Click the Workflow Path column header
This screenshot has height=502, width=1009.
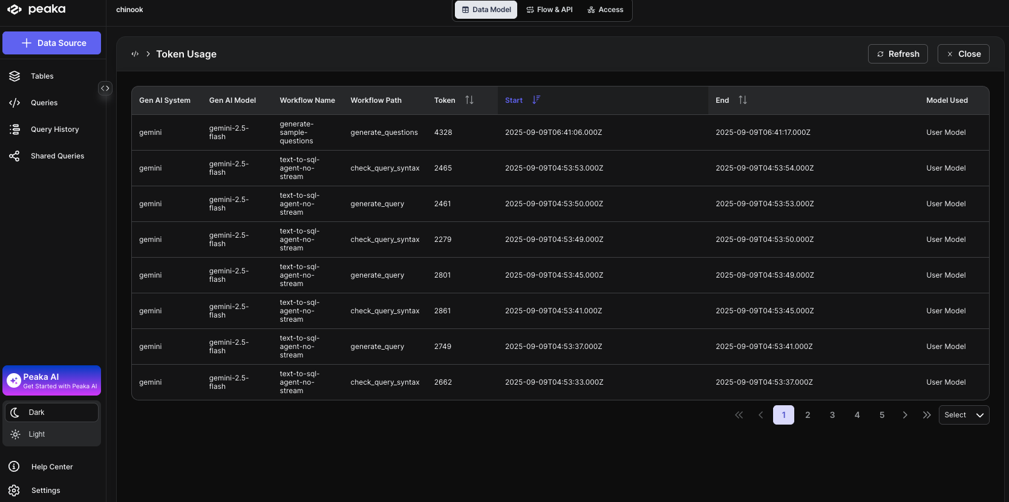point(376,100)
